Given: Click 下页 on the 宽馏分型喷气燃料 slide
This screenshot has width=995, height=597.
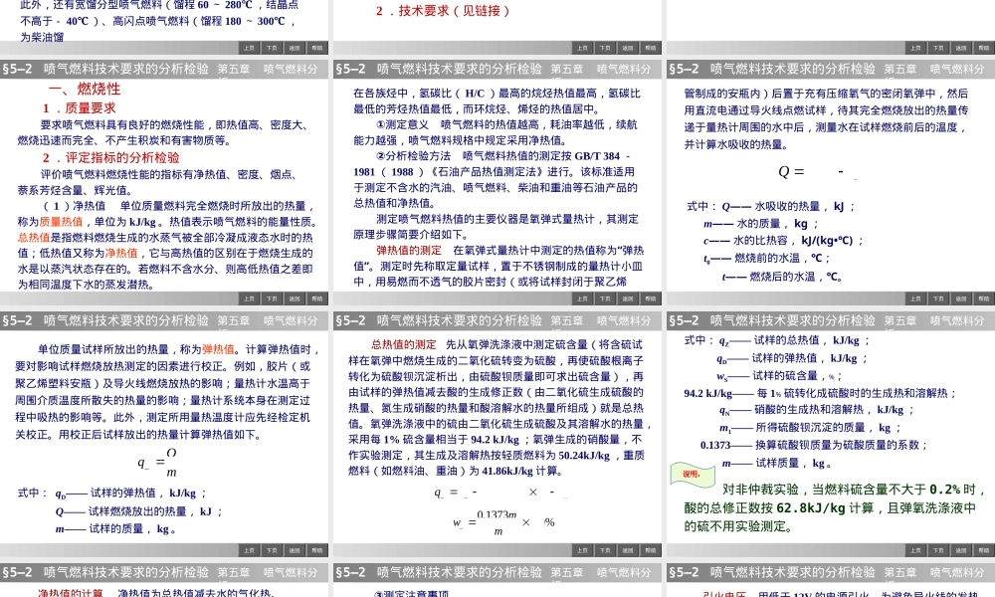Looking at the screenshot, I should click(x=272, y=48).
